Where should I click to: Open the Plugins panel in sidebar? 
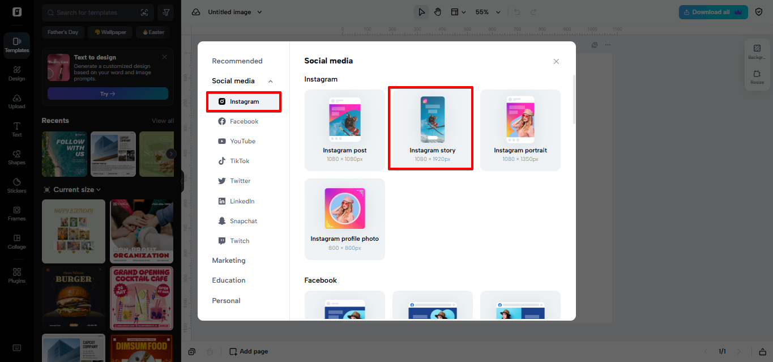pyautogui.click(x=17, y=275)
